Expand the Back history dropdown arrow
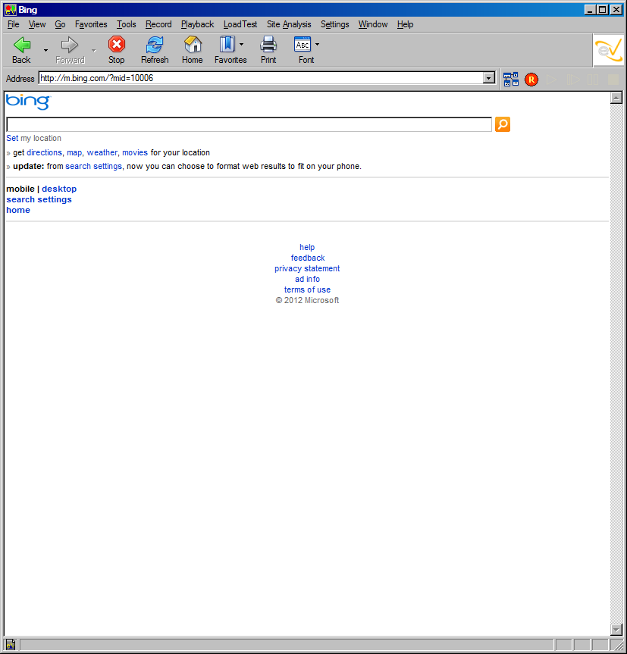The height and width of the screenshot is (654, 627). pyautogui.click(x=46, y=51)
